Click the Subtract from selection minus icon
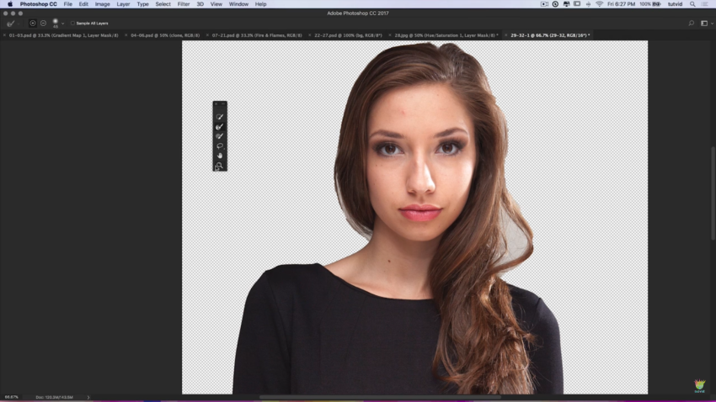 [x=43, y=24]
